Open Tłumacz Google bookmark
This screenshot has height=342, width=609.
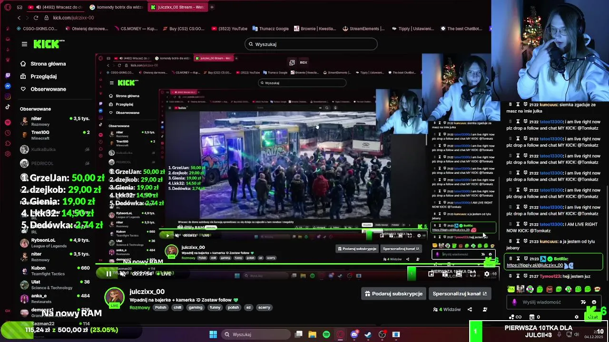pyautogui.click(x=271, y=28)
